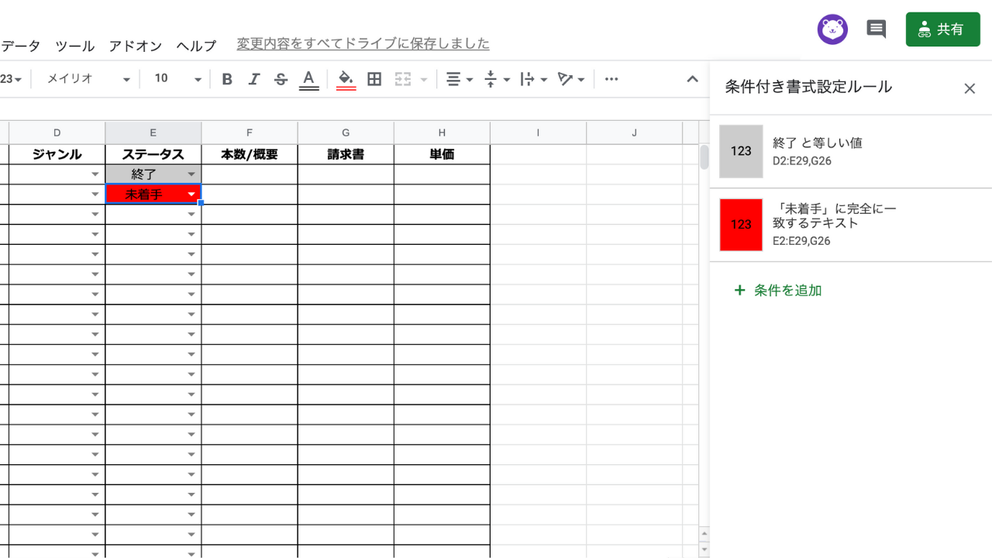Image resolution: width=992 pixels, height=558 pixels.
Task: Select column D header
Action: [57, 133]
